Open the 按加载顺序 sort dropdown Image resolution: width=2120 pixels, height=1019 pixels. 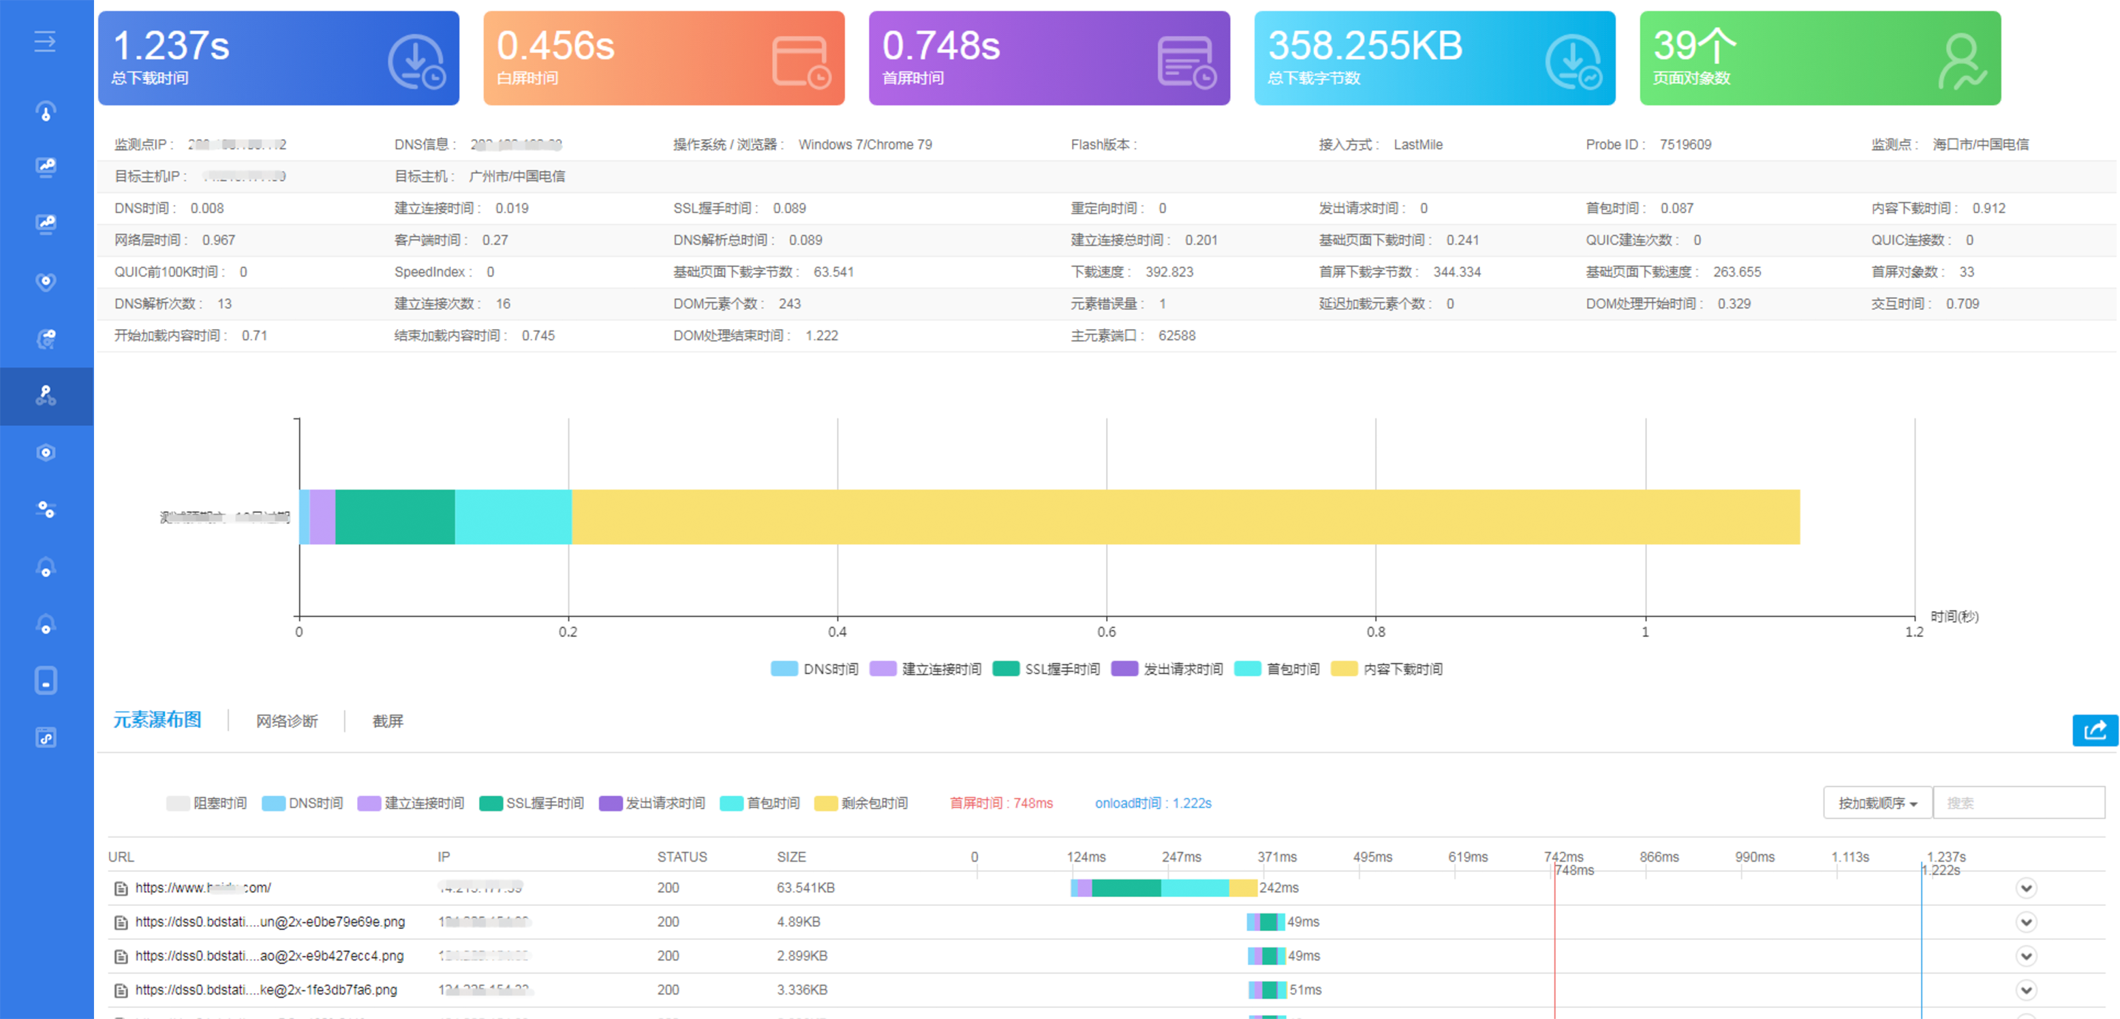[x=1877, y=802]
